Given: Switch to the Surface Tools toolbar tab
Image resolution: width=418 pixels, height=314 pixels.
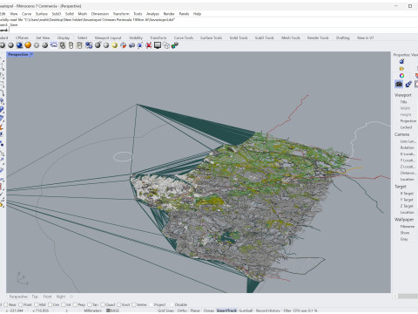Looking at the screenshot, I should (211, 38).
